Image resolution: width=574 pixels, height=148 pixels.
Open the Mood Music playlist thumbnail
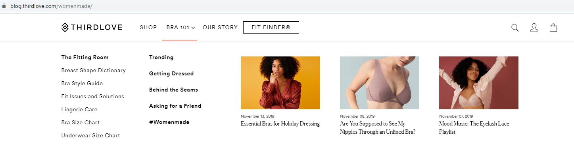(x=479, y=83)
